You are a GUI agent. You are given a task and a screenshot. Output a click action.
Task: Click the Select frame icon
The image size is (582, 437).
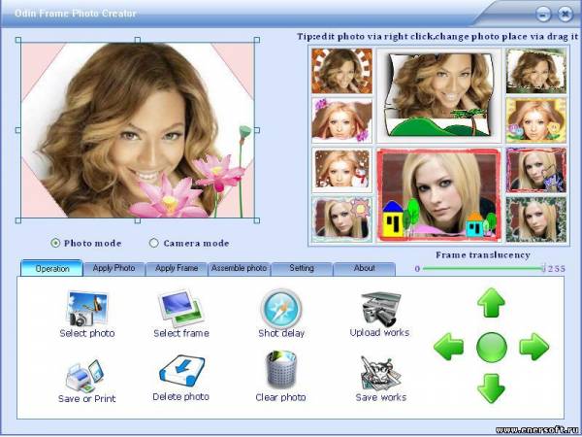pyautogui.click(x=181, y=308)
